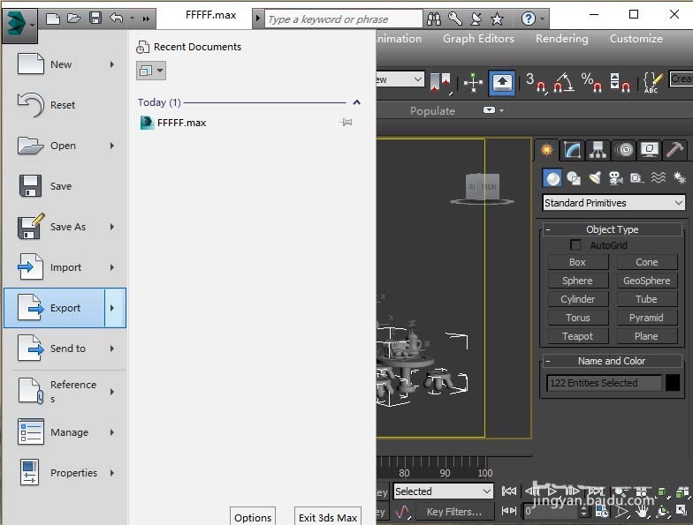
Task: Open FFFFF.max from recent documents
Action: click(x=182, y=123)
